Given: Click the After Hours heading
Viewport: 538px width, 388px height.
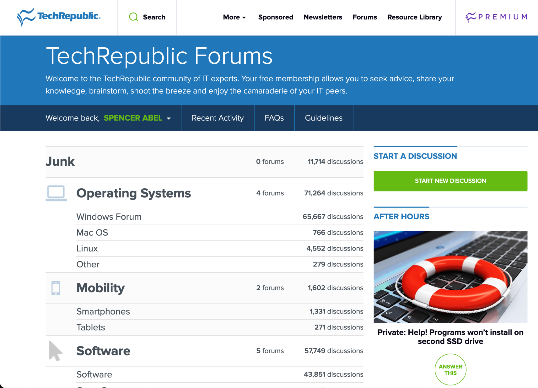Looking at the screenshot, I should [x=401, y=217].
